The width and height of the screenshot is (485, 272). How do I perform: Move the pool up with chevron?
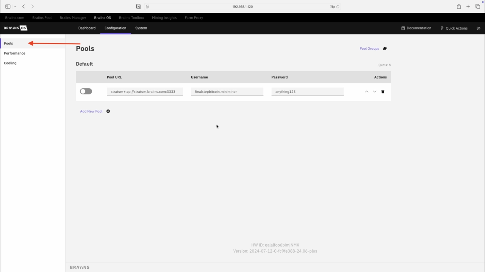[x=366, y=91]
